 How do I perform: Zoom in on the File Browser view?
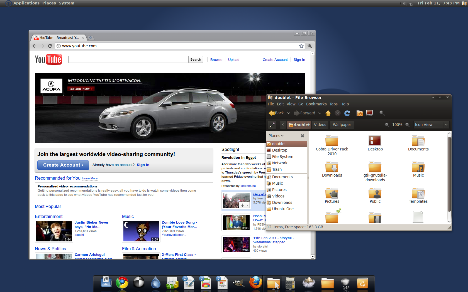pyautogui.click(x=407, y=125)
